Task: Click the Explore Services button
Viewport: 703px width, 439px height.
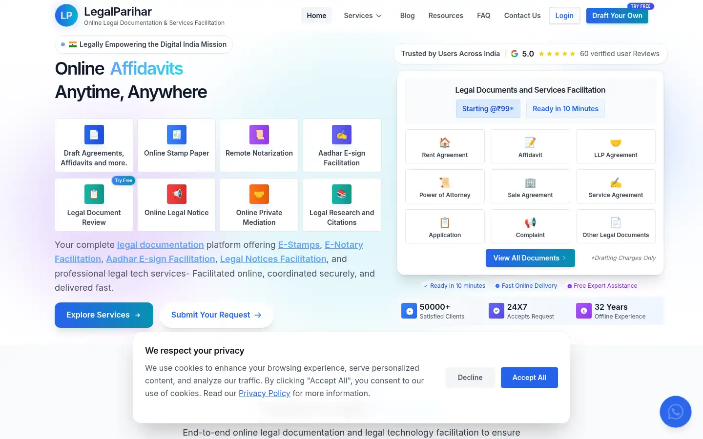Action: 104,315
